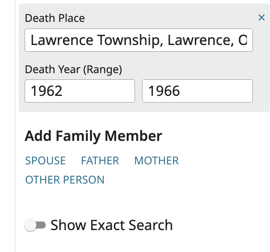Add an OTHER PERSON to the search
Screen dimensions: 270x252
tap(65, 180)
